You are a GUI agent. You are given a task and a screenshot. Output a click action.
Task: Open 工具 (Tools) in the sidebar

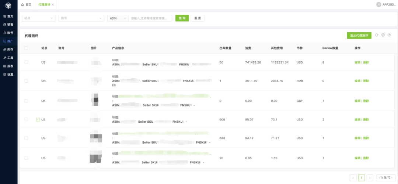click(x=8, y=58)
